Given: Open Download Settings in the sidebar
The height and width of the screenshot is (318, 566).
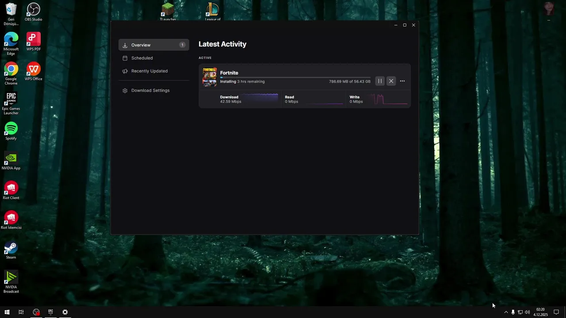Looking at the screenshot, I should coord(153,91).
